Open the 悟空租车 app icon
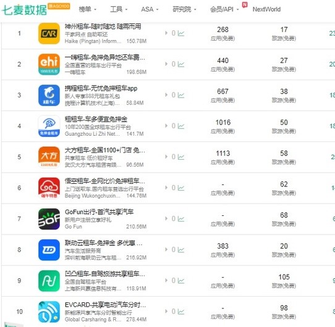Viewport: 335px width, 327px height. coord(49,188)
